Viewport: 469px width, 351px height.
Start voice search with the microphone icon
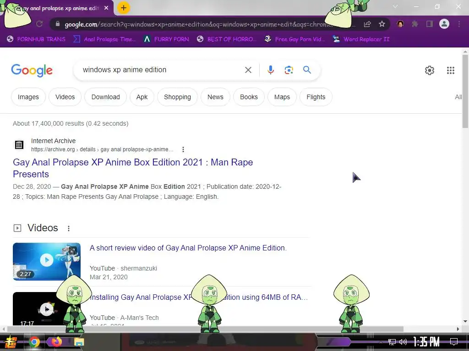point(270,70)
